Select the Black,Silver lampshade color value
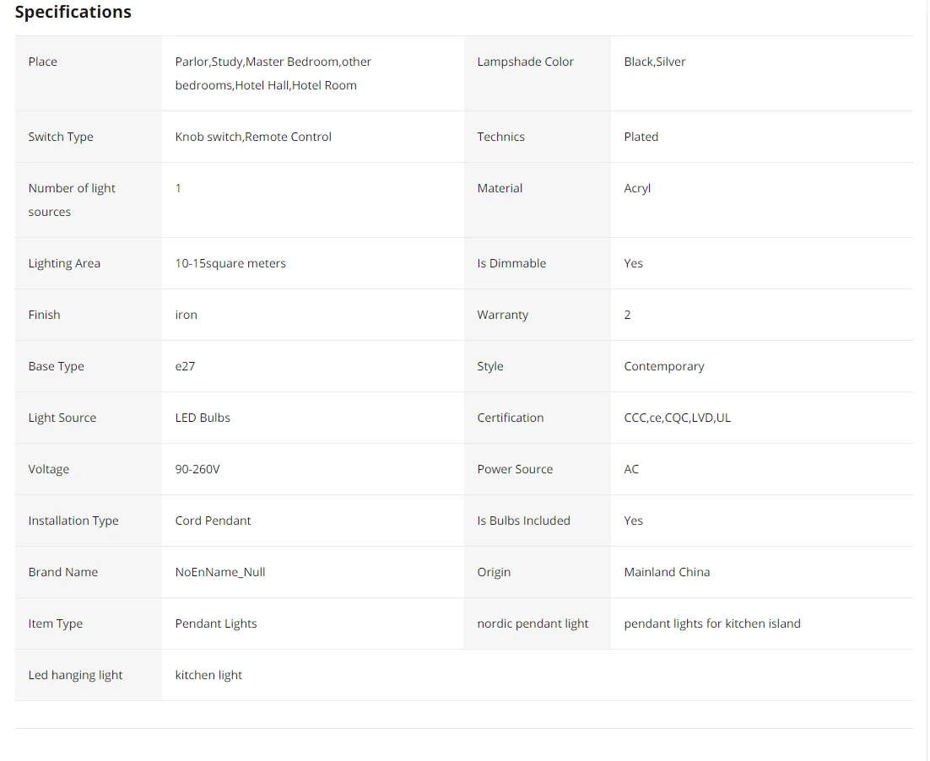 [x=655, y=62]
